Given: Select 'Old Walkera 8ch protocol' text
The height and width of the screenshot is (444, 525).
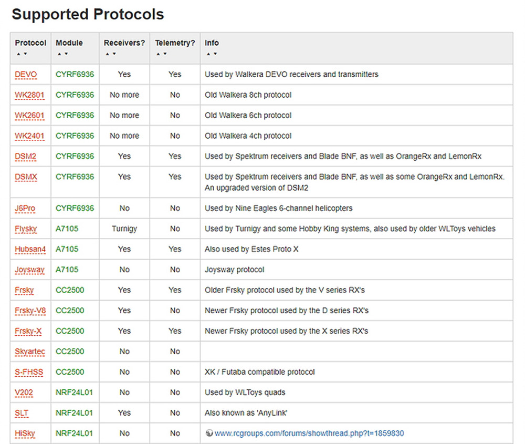Looking at the screenshot, I should [248, 95].
